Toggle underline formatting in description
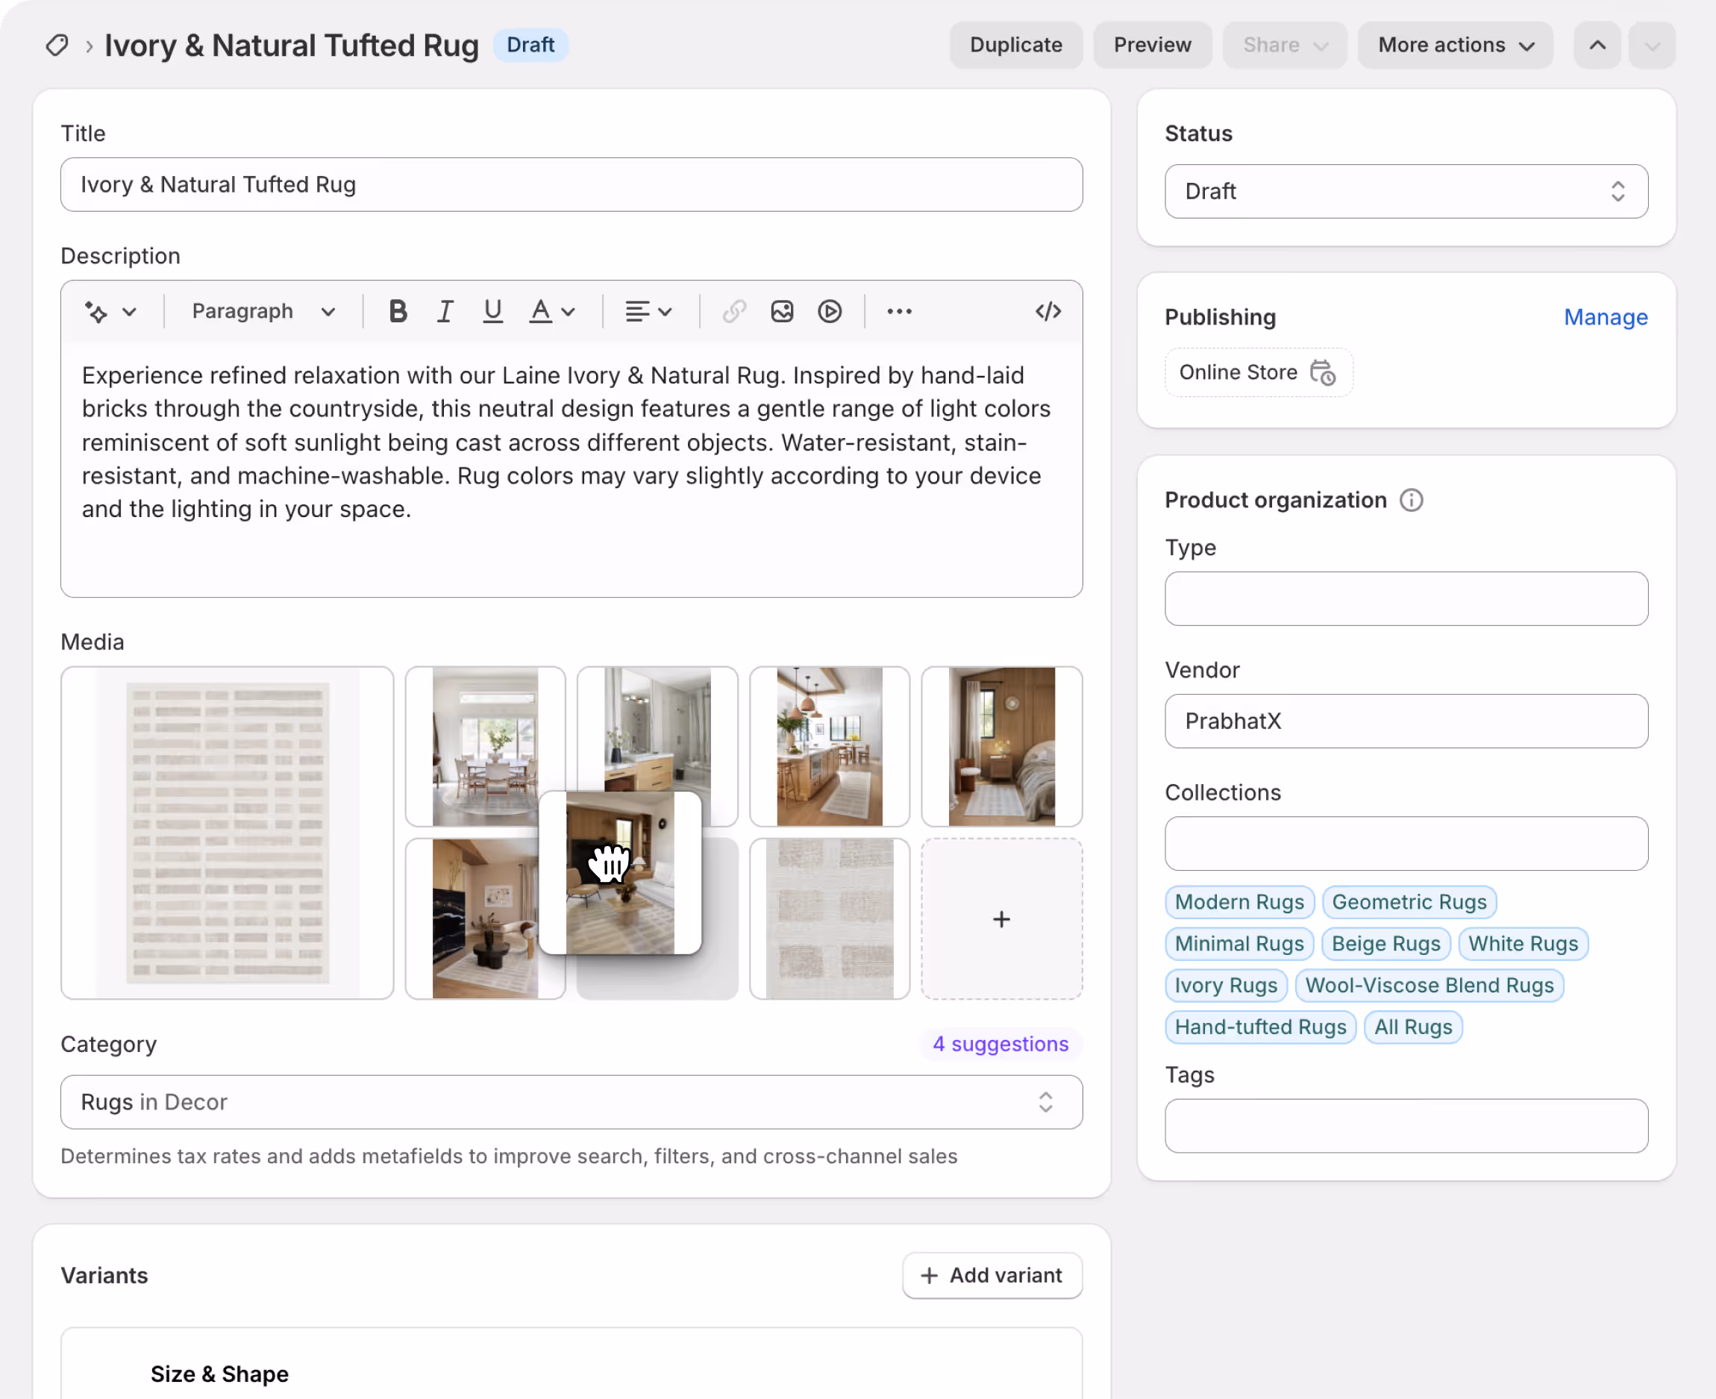1716x1399 pixels. click(492, 311)
